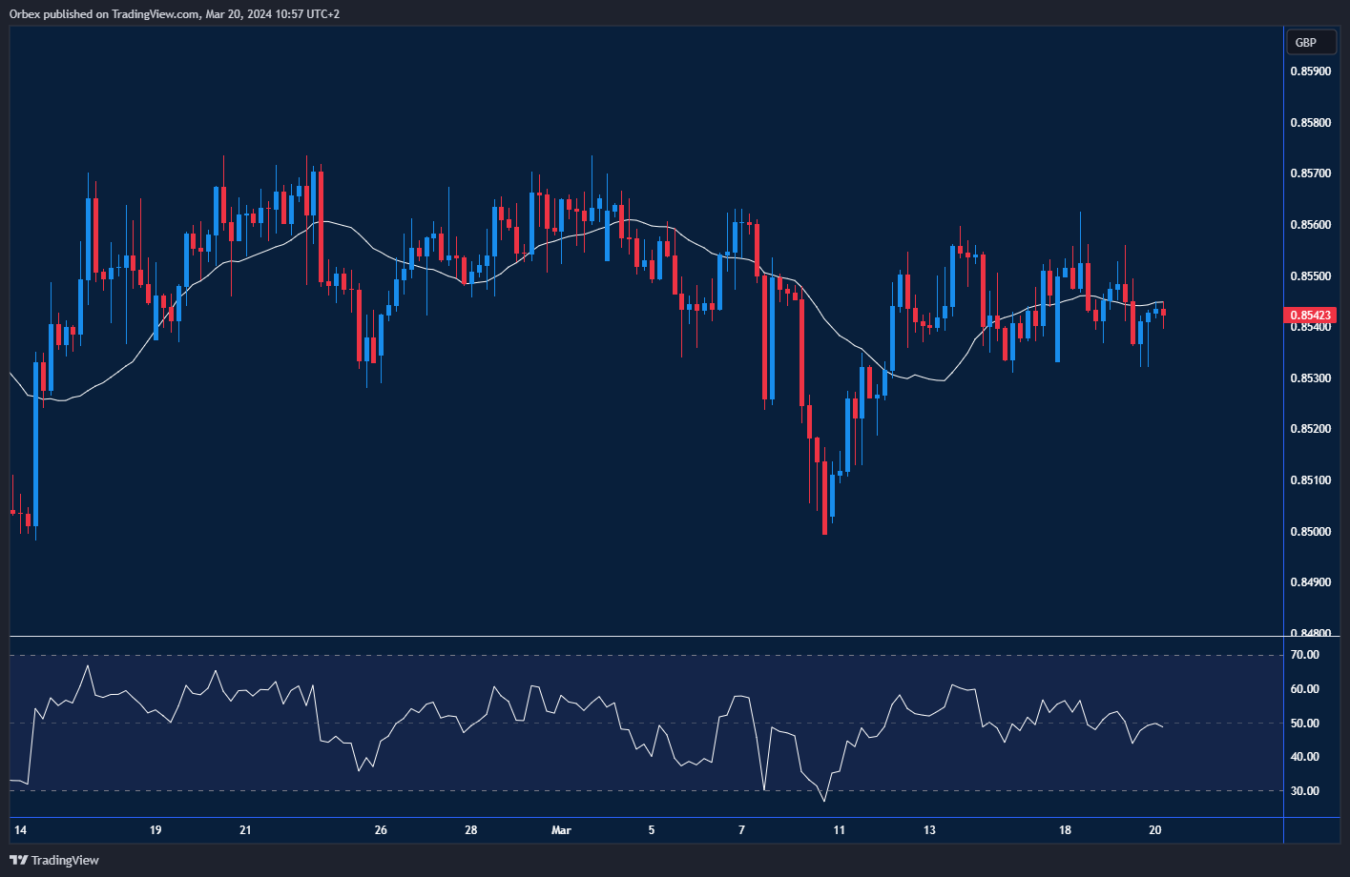Select the RSI 30.00 level label
This screenshot has height=877, width=1350.
[x=1304, y=791]
